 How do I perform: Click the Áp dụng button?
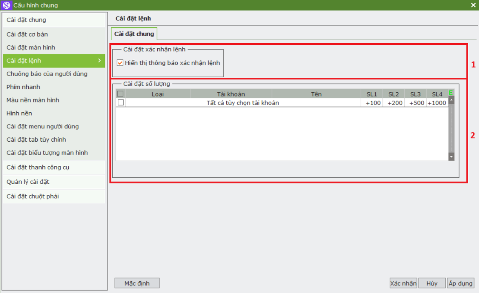(x=460, y=283)
